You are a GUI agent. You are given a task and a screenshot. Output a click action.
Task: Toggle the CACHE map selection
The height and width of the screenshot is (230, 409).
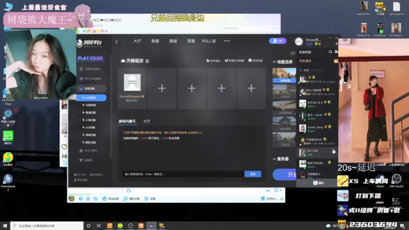(x=284, y=91)
